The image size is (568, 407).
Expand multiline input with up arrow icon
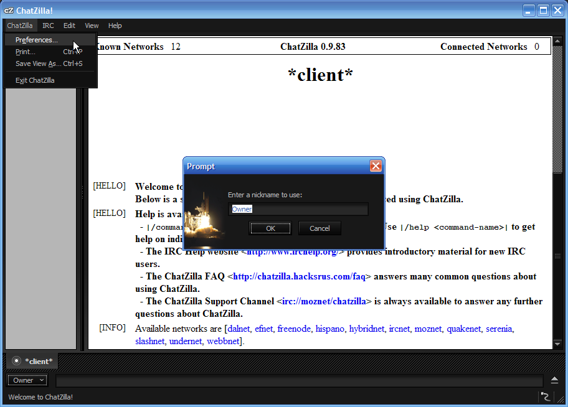point(554,380)
